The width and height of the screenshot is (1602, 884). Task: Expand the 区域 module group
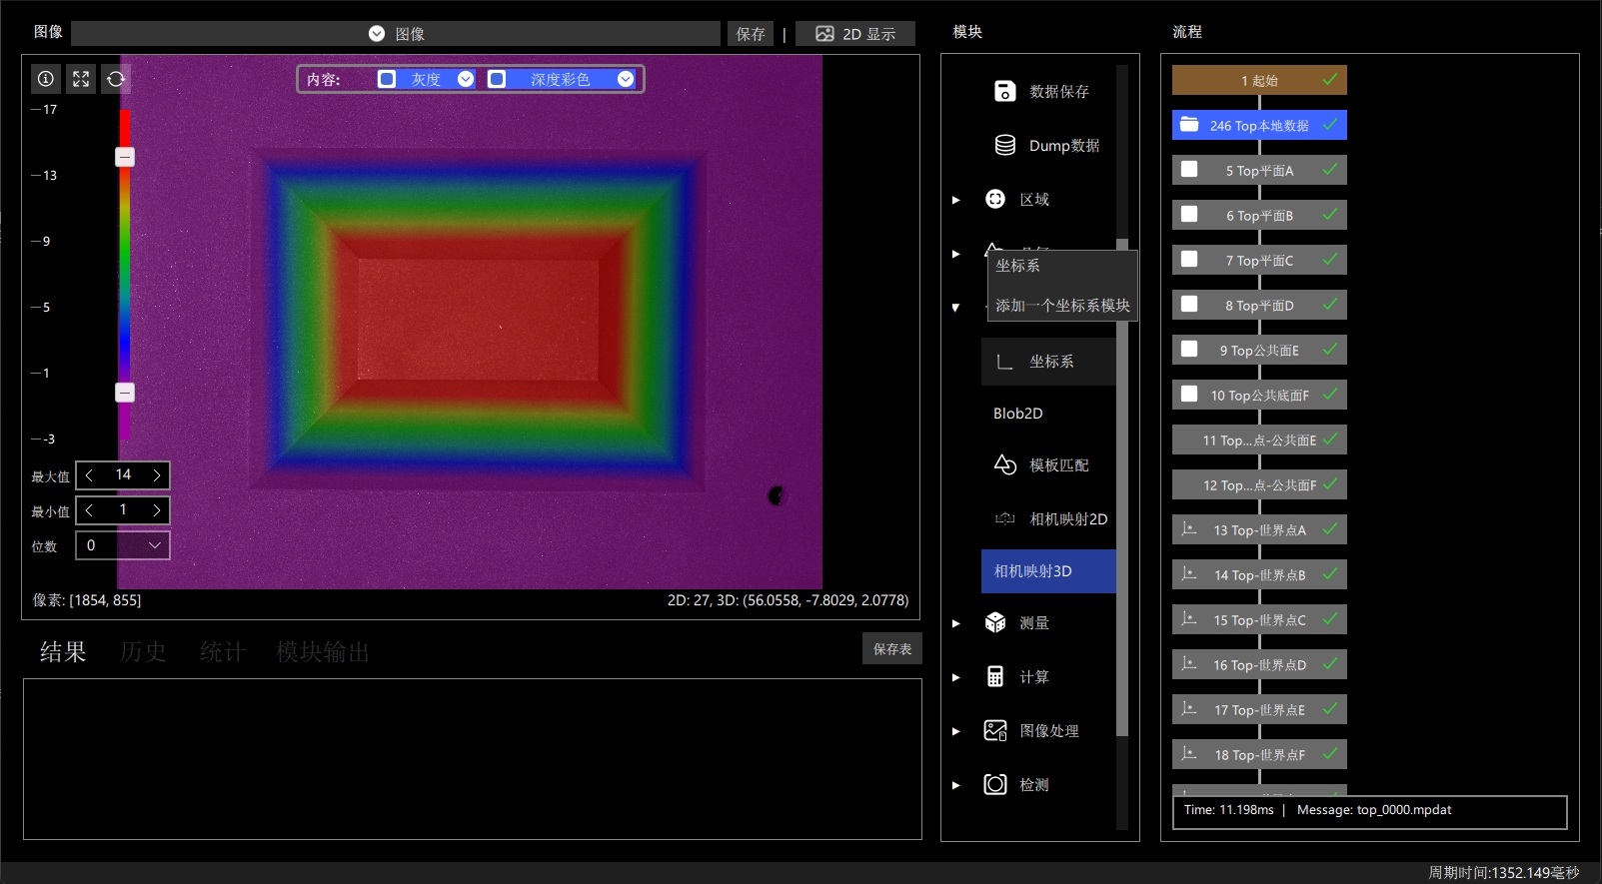pyautogui.click(x=956, y=200)
